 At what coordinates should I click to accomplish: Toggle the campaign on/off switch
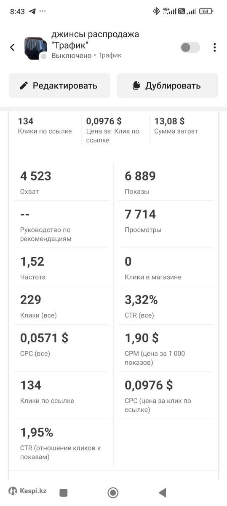190,47
